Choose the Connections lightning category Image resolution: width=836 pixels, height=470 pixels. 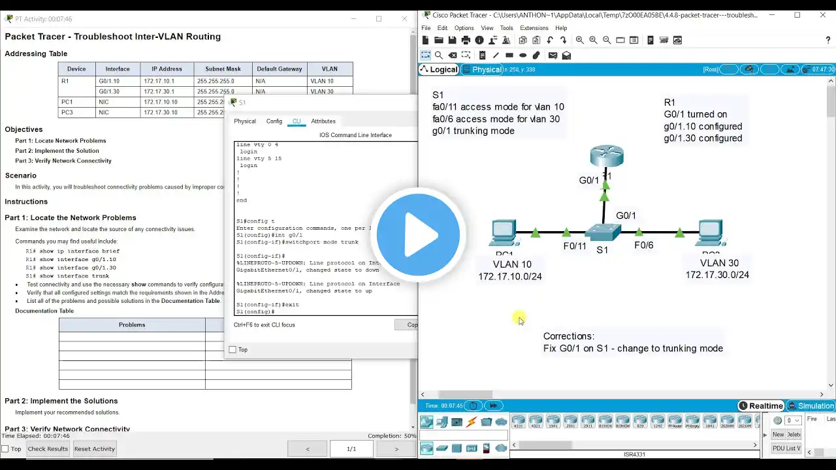point(471,422)
